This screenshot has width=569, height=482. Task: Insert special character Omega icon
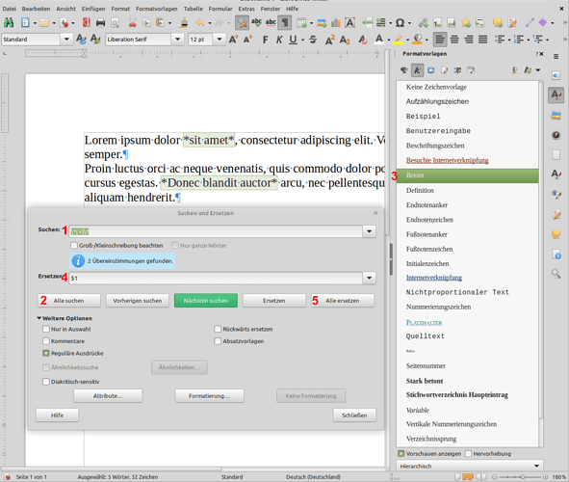tap(400, 23)
